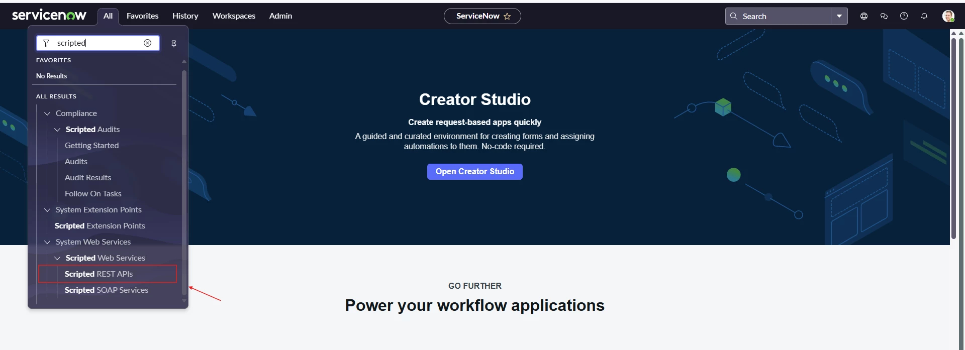Screen dimensions: 965x350
Task: Open the Favorites menu
Action: click(x=143, y=16)
